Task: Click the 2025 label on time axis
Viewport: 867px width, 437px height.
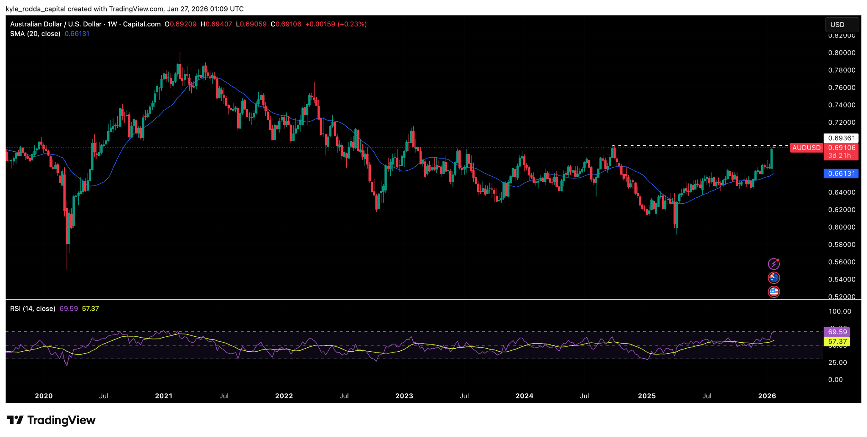Action: tap(646, 396)
